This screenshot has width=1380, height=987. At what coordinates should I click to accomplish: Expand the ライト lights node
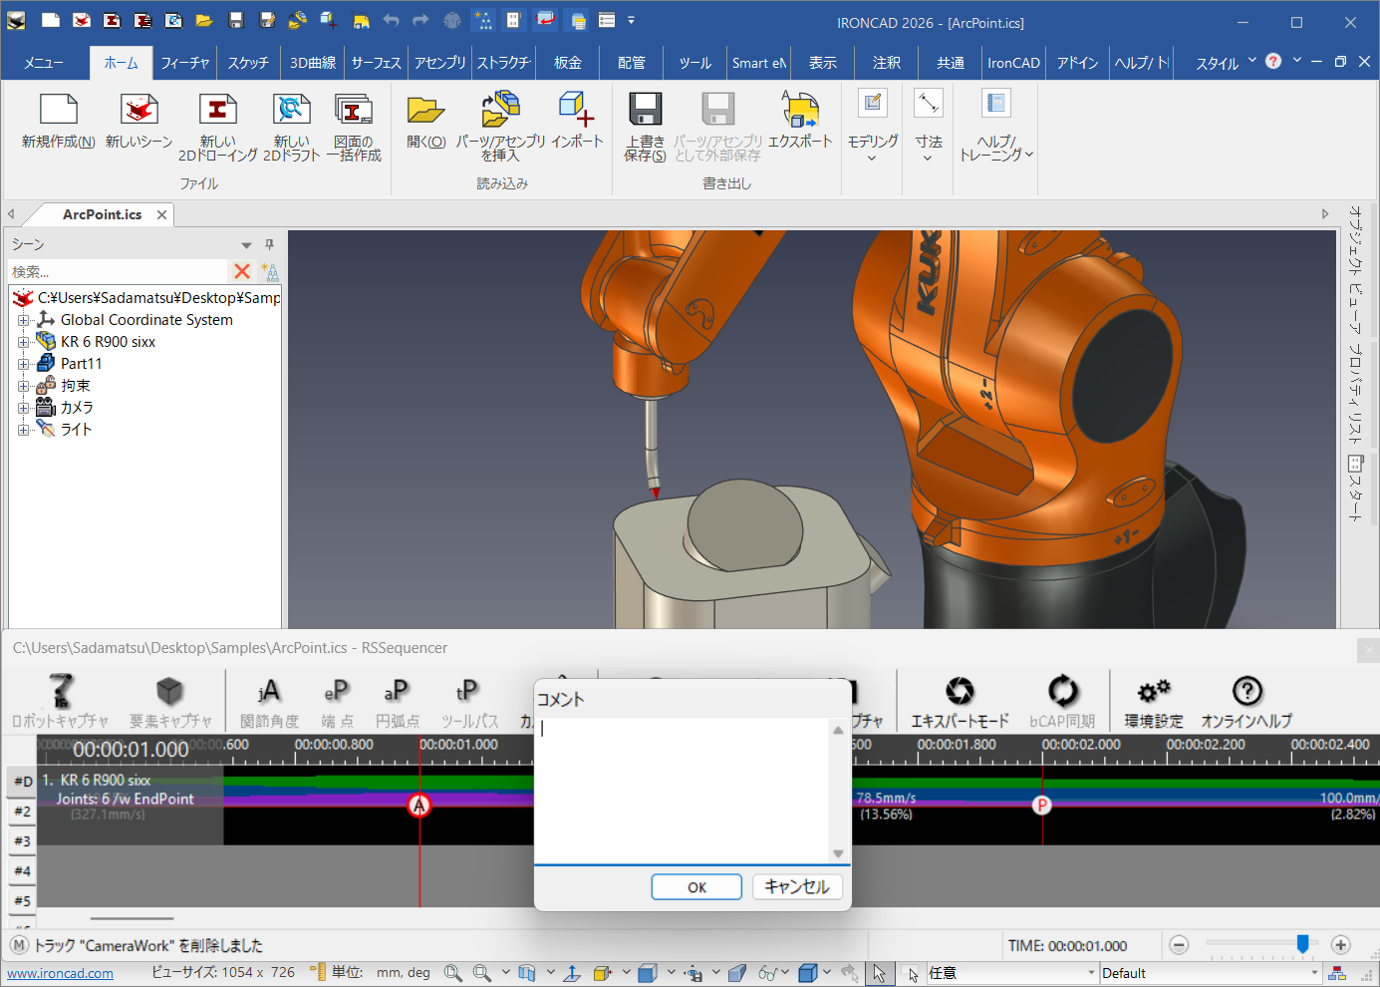23,430
